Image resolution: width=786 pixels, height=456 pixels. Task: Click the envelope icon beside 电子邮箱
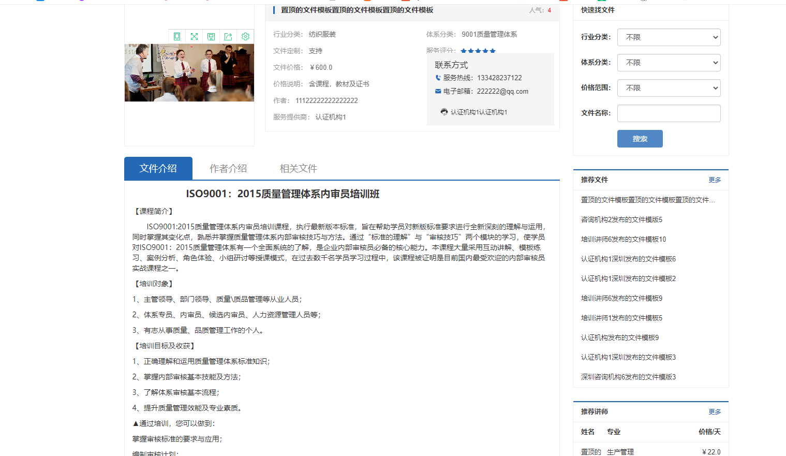point(438,91)
